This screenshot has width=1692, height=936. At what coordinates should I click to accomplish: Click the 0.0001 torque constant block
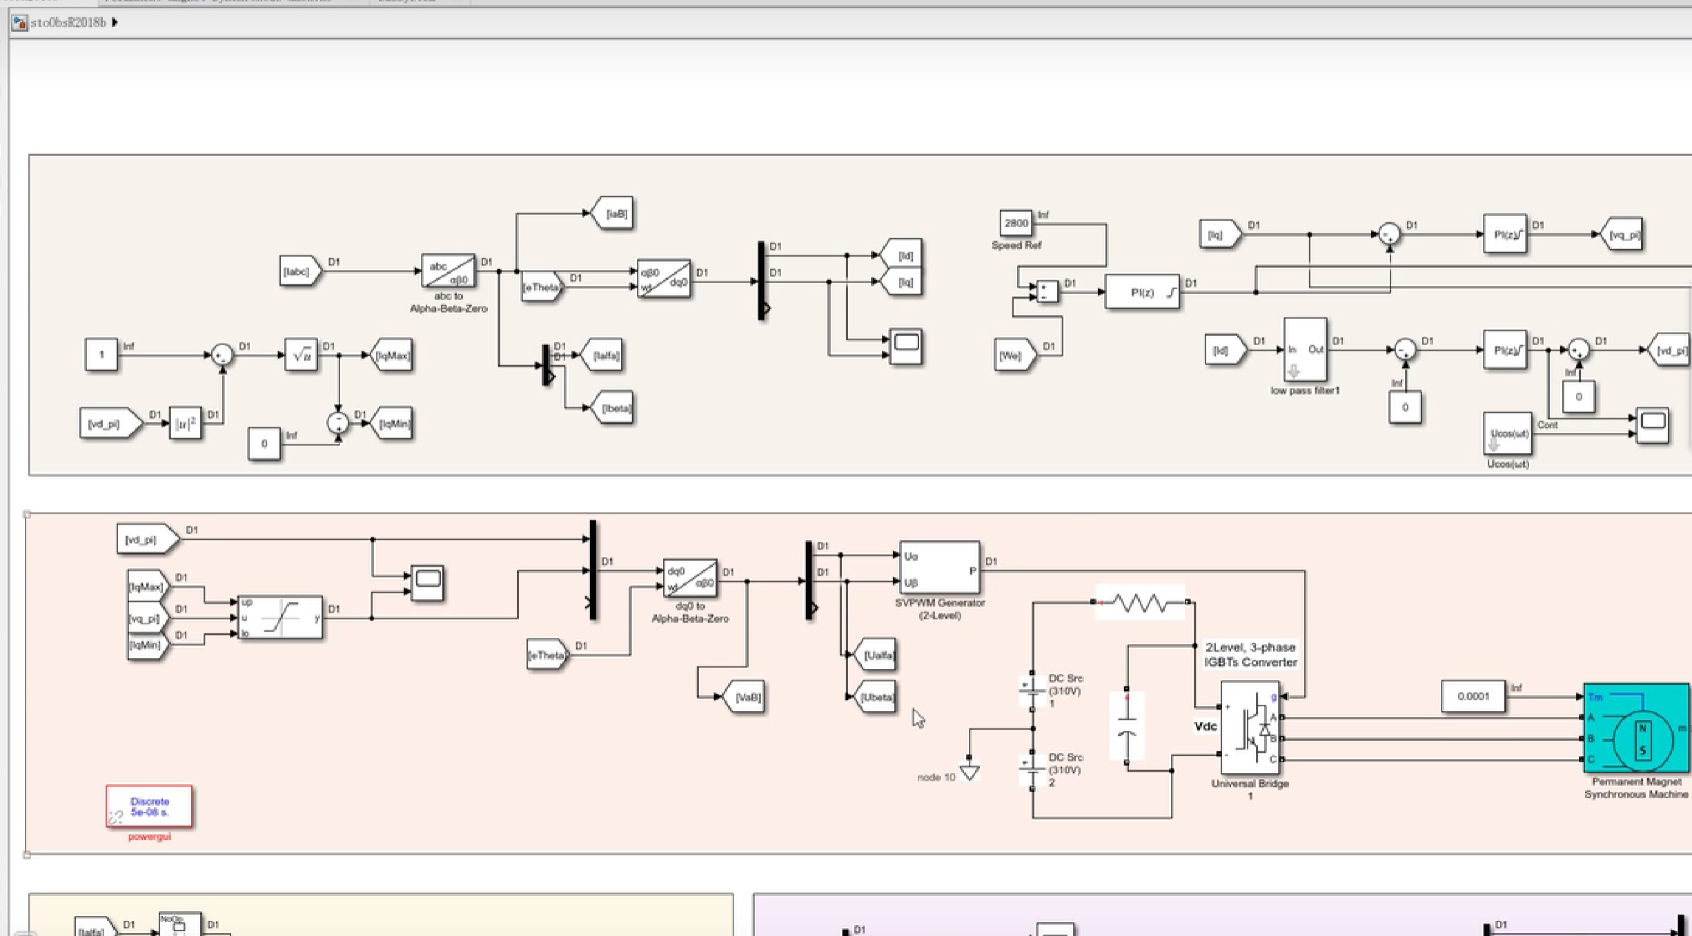pyautogui.click(x=1473, y=696)
